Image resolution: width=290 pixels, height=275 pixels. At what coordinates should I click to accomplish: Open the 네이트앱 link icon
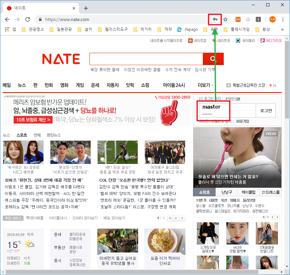click(190, 41)
